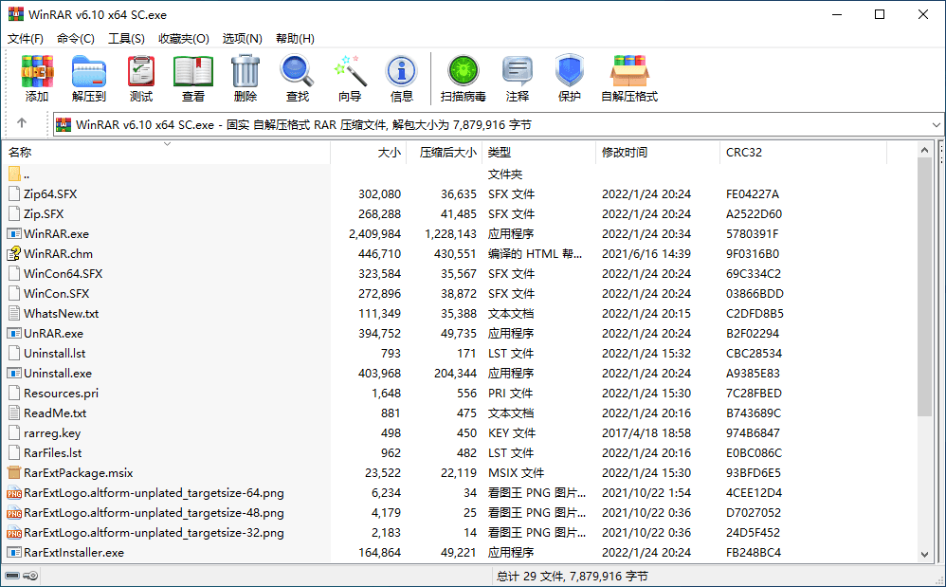Click the WinRAR.chm help file icon

coord(14,253)
